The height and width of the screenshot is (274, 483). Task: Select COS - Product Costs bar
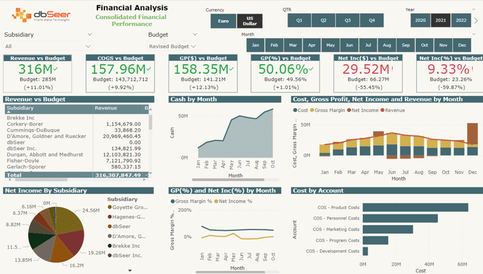416,207
